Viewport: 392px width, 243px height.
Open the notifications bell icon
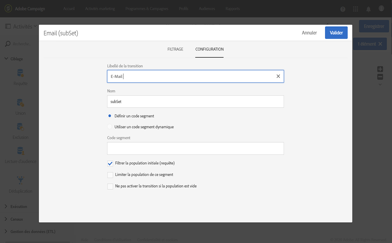[x=368, y=9]
